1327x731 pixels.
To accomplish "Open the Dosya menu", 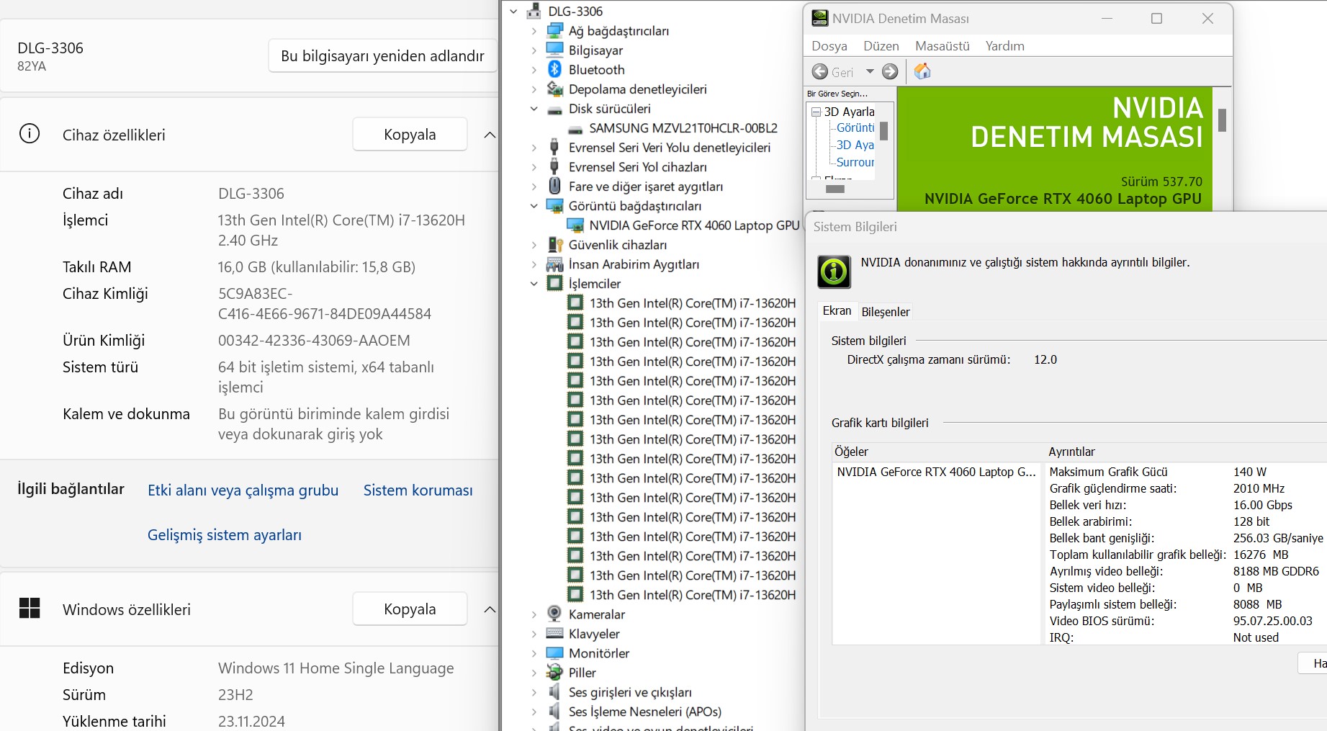I will pyautogui.click(x=829, y=46).
